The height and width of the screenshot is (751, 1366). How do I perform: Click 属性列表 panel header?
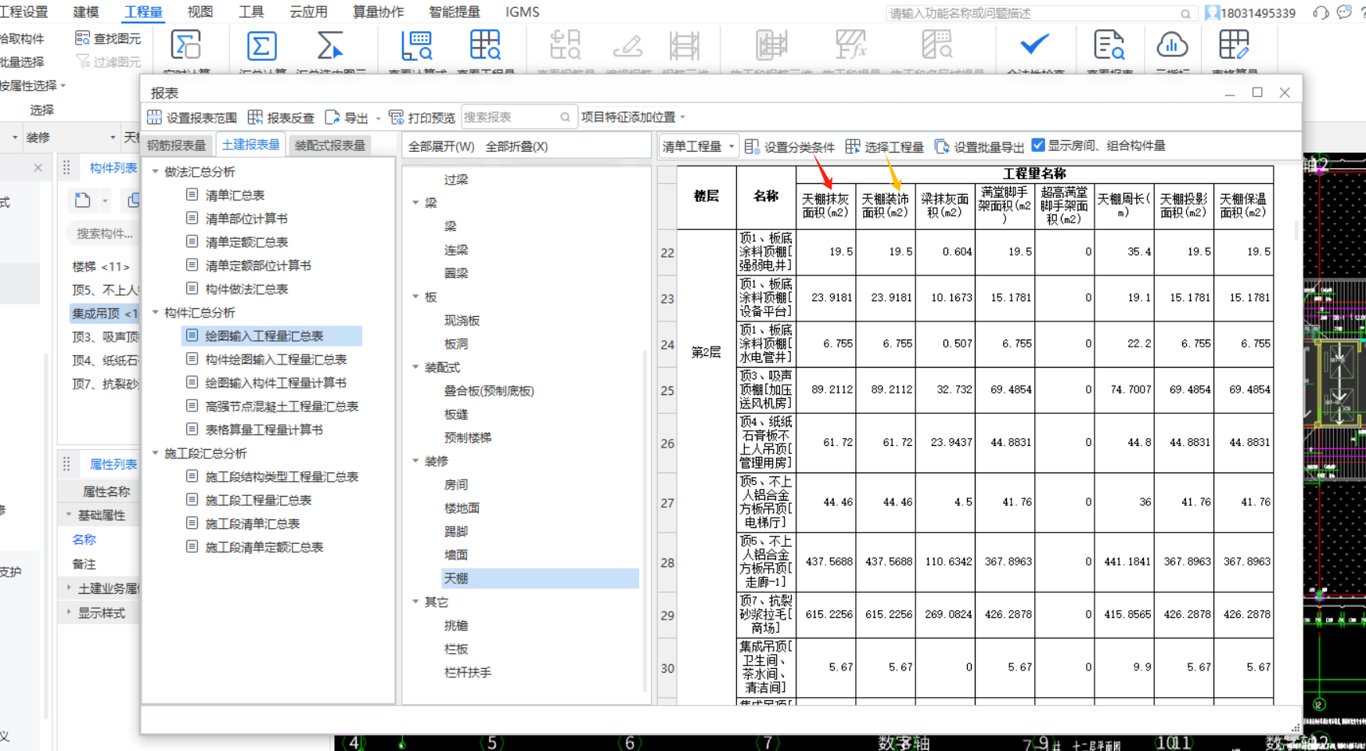[113, 464]
